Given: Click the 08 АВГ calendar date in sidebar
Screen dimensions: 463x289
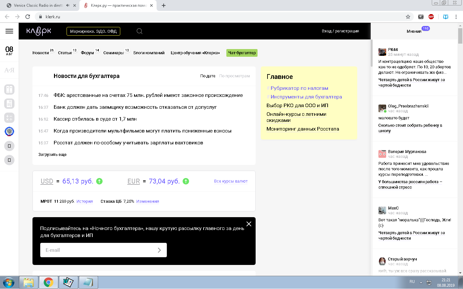Looking at the screenshot, I should (9, 51).
